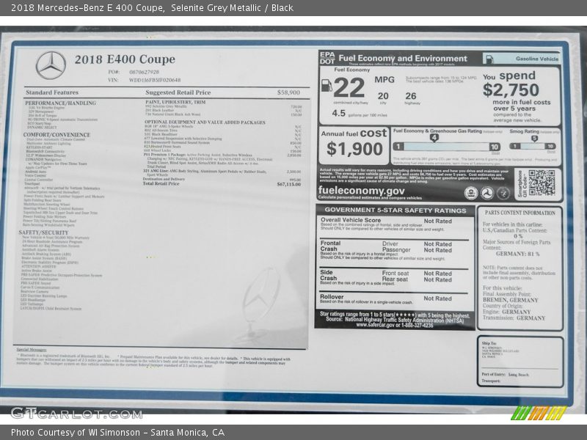Click the Annual fuel cost $1,900 box
The width and height of the screenshot is (587, 440).
[354, 145]
